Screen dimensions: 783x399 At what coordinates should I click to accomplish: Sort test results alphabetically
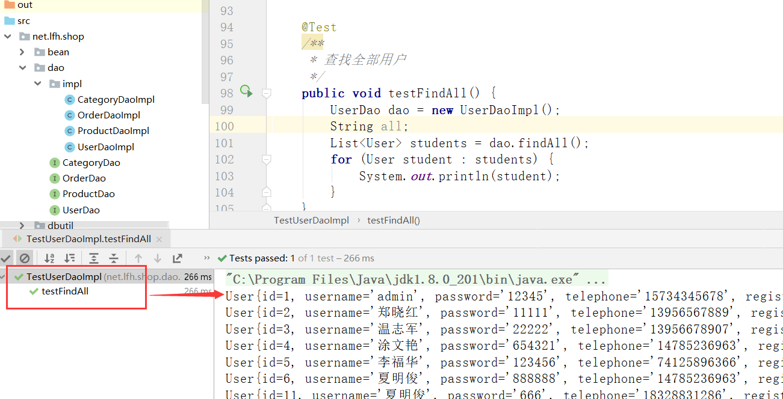pyautogui.click(x=50, y=258)
